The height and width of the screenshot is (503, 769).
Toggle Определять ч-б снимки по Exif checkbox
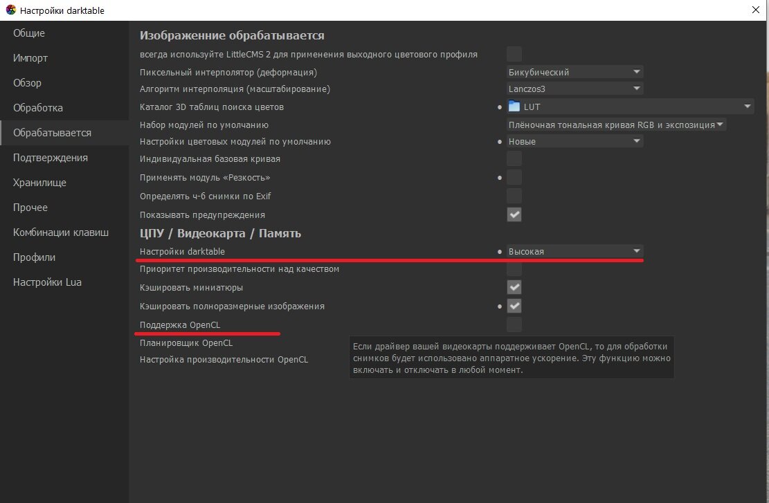[514, 196]
